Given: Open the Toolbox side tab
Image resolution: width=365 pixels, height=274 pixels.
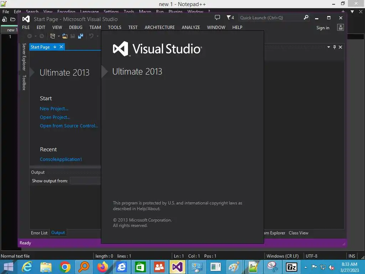Looking at the screenshot, I should click(24, 82).
